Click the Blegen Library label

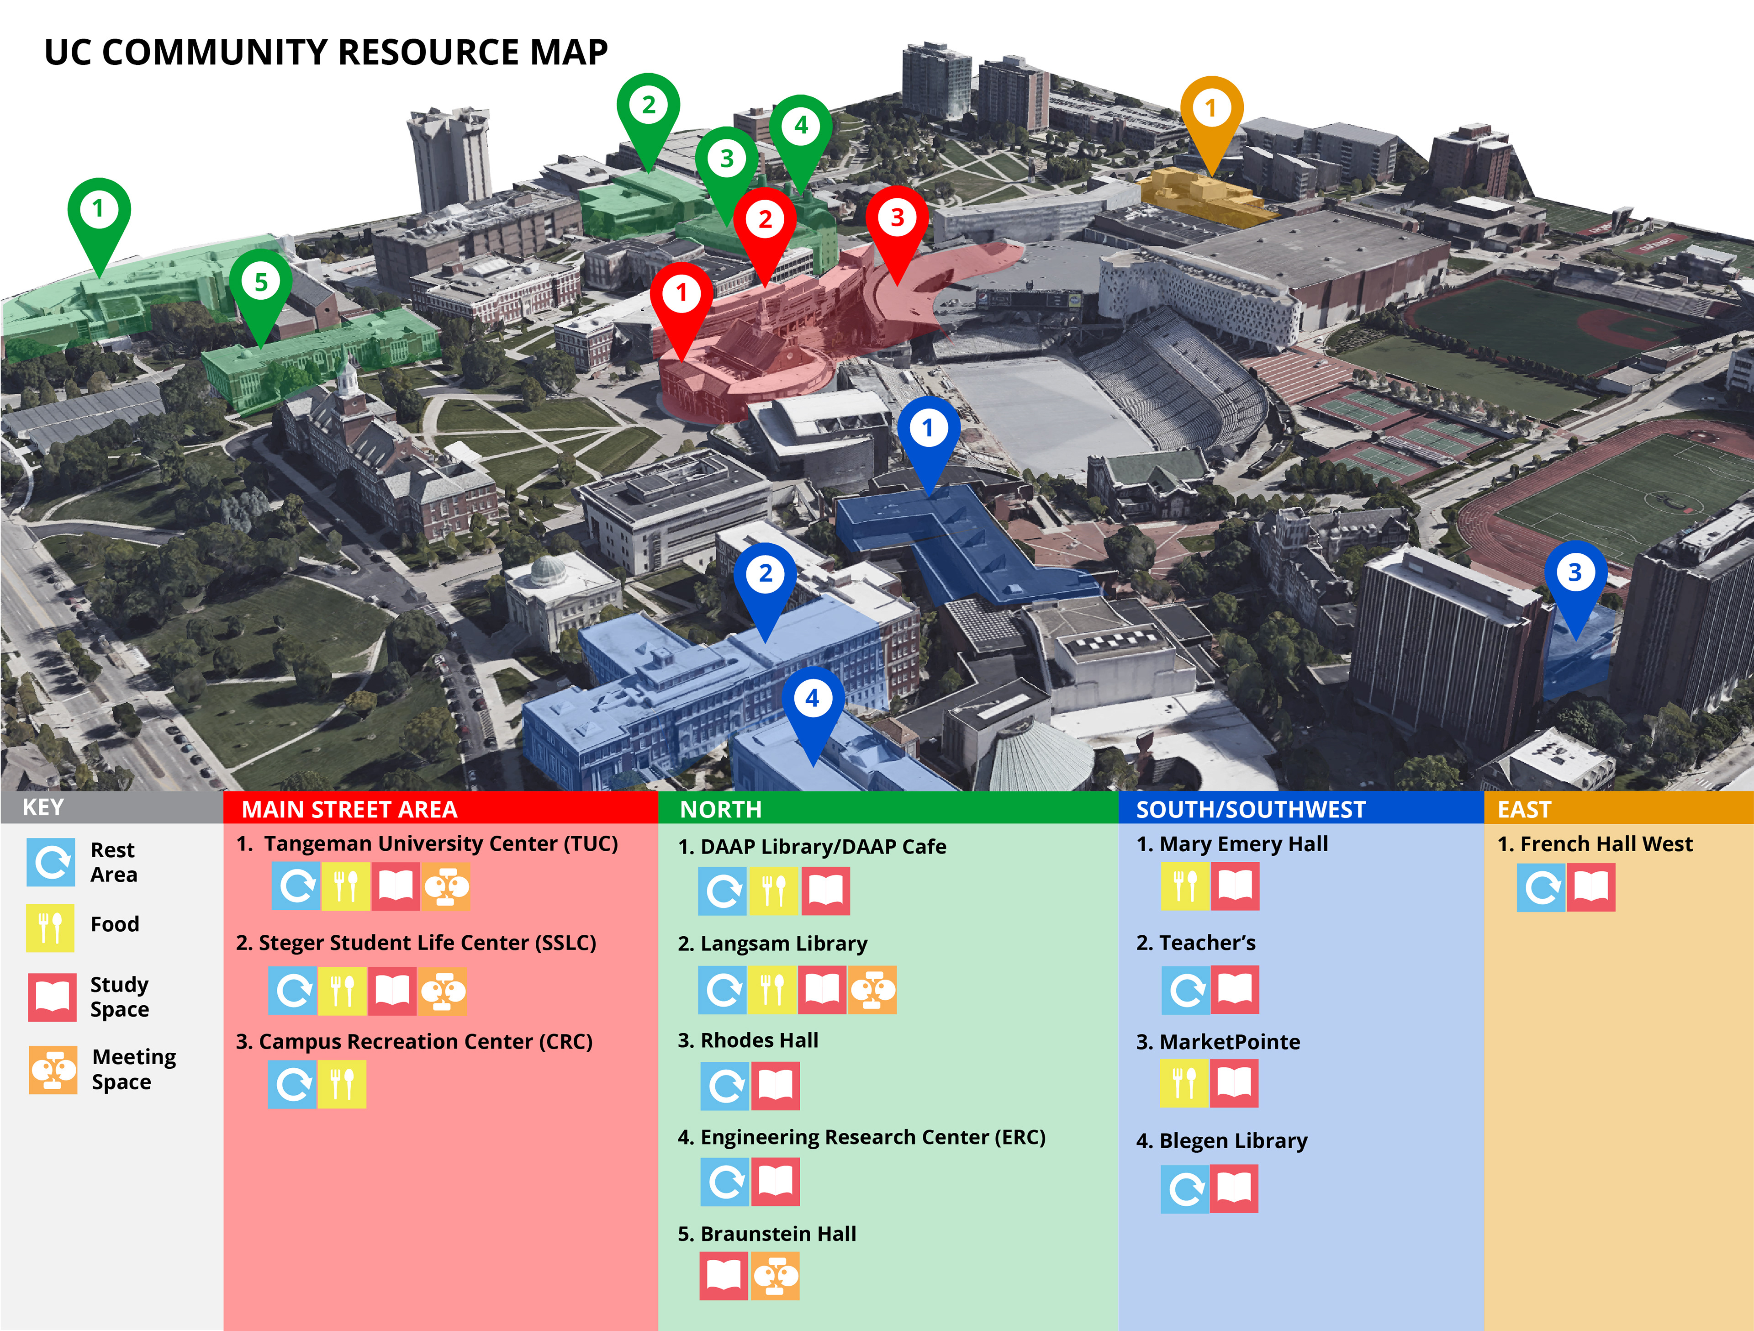click(x=1233, y=1141)
